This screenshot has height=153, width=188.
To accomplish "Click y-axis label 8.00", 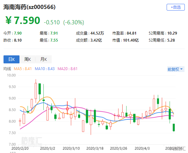I will [x=12, y=121].
